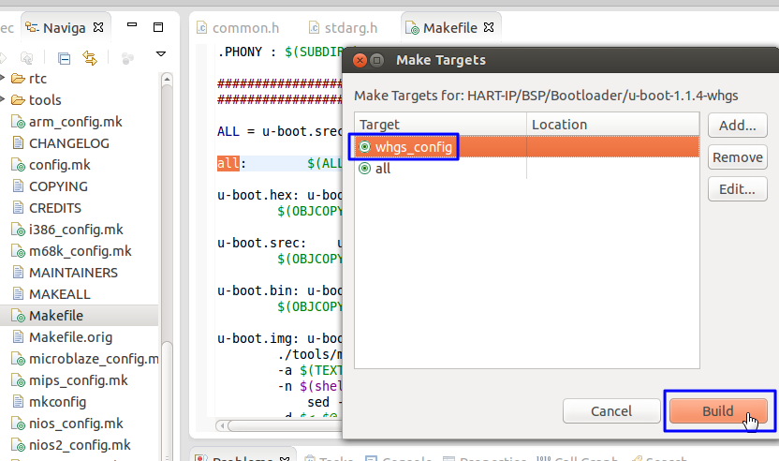Expand the rtc folder node
The image size is (779, 461).
[x=3, y=78]
